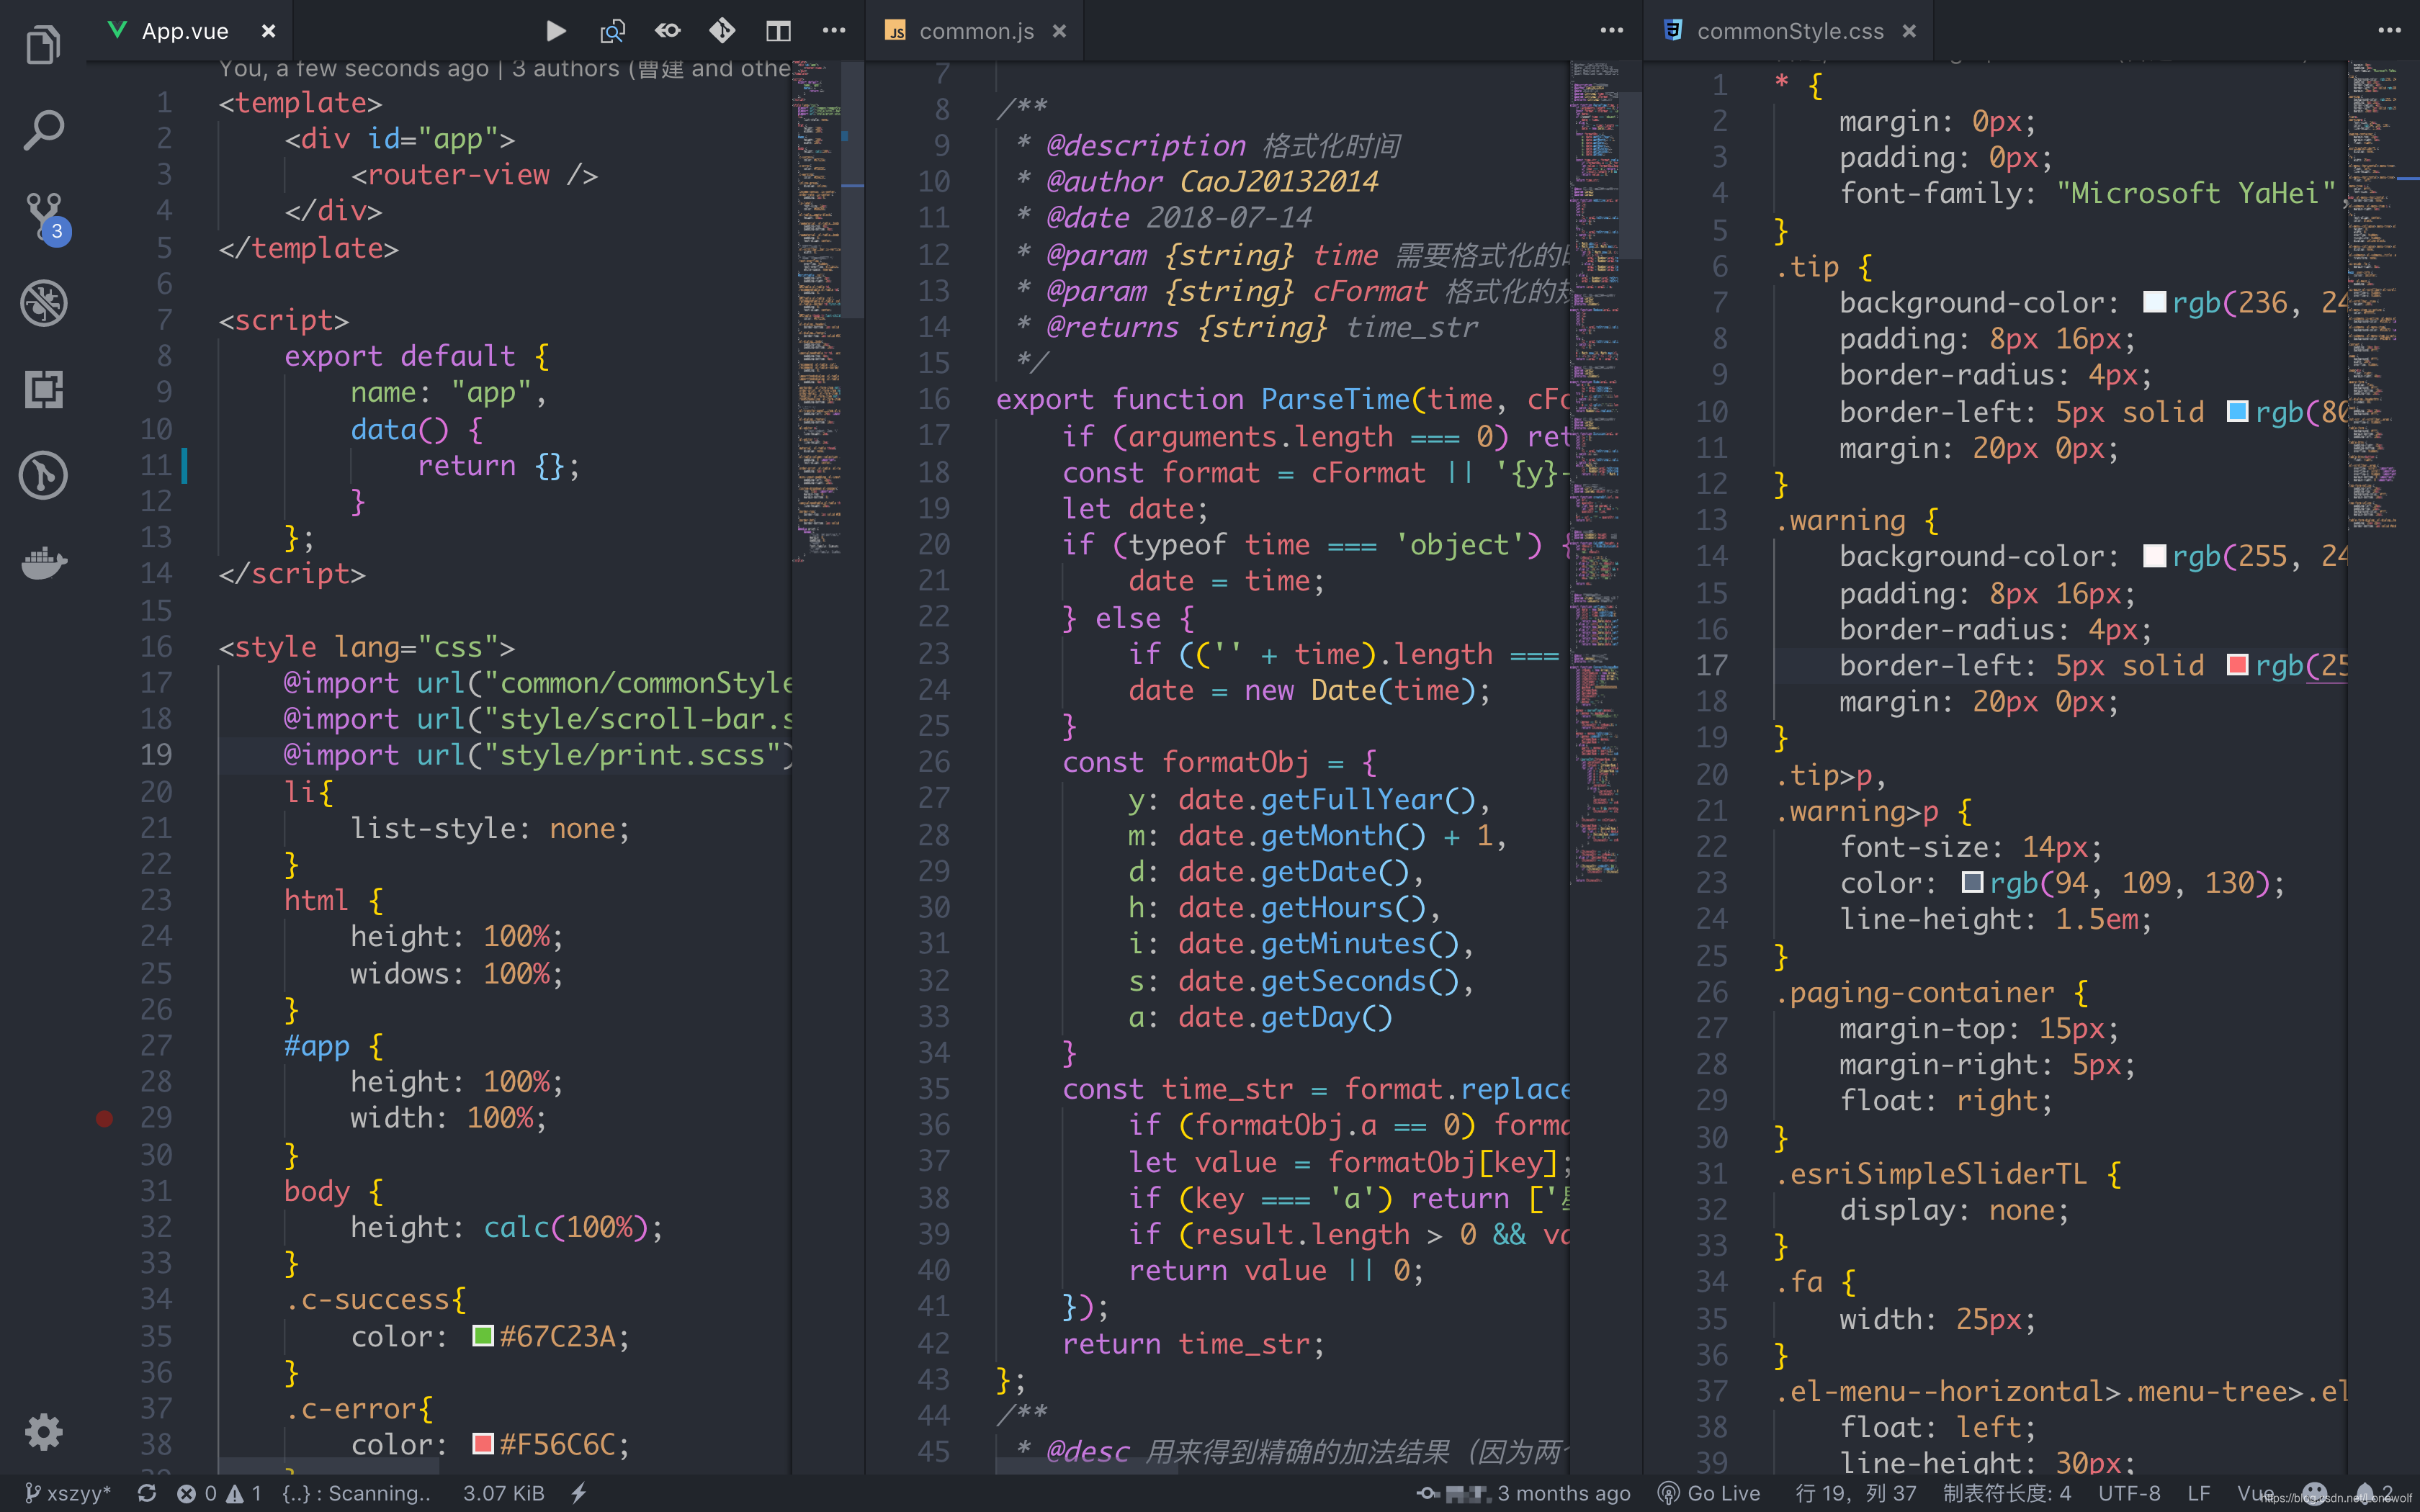The height and width of the screenshot is (1512, 2420).
Task: Open more actions for common.js editor group
Action: tap(1611, 31)
